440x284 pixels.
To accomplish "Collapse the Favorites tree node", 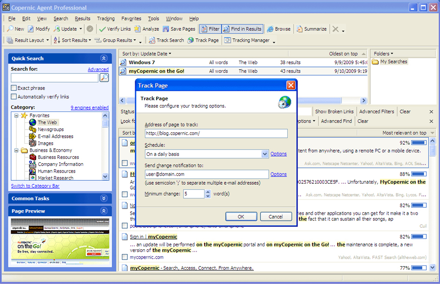I will [16, 116].
